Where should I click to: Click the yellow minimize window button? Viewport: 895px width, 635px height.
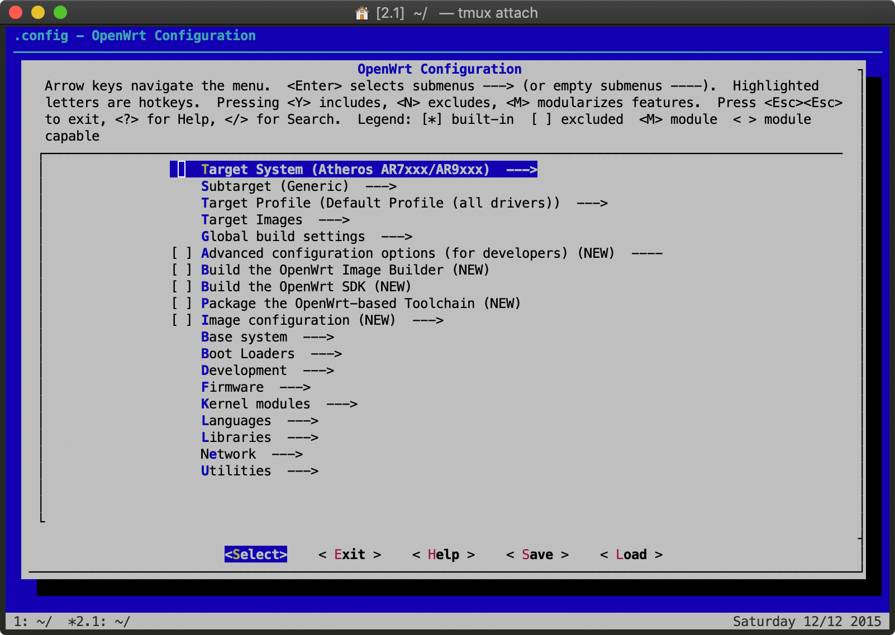(x=38, y=12)
